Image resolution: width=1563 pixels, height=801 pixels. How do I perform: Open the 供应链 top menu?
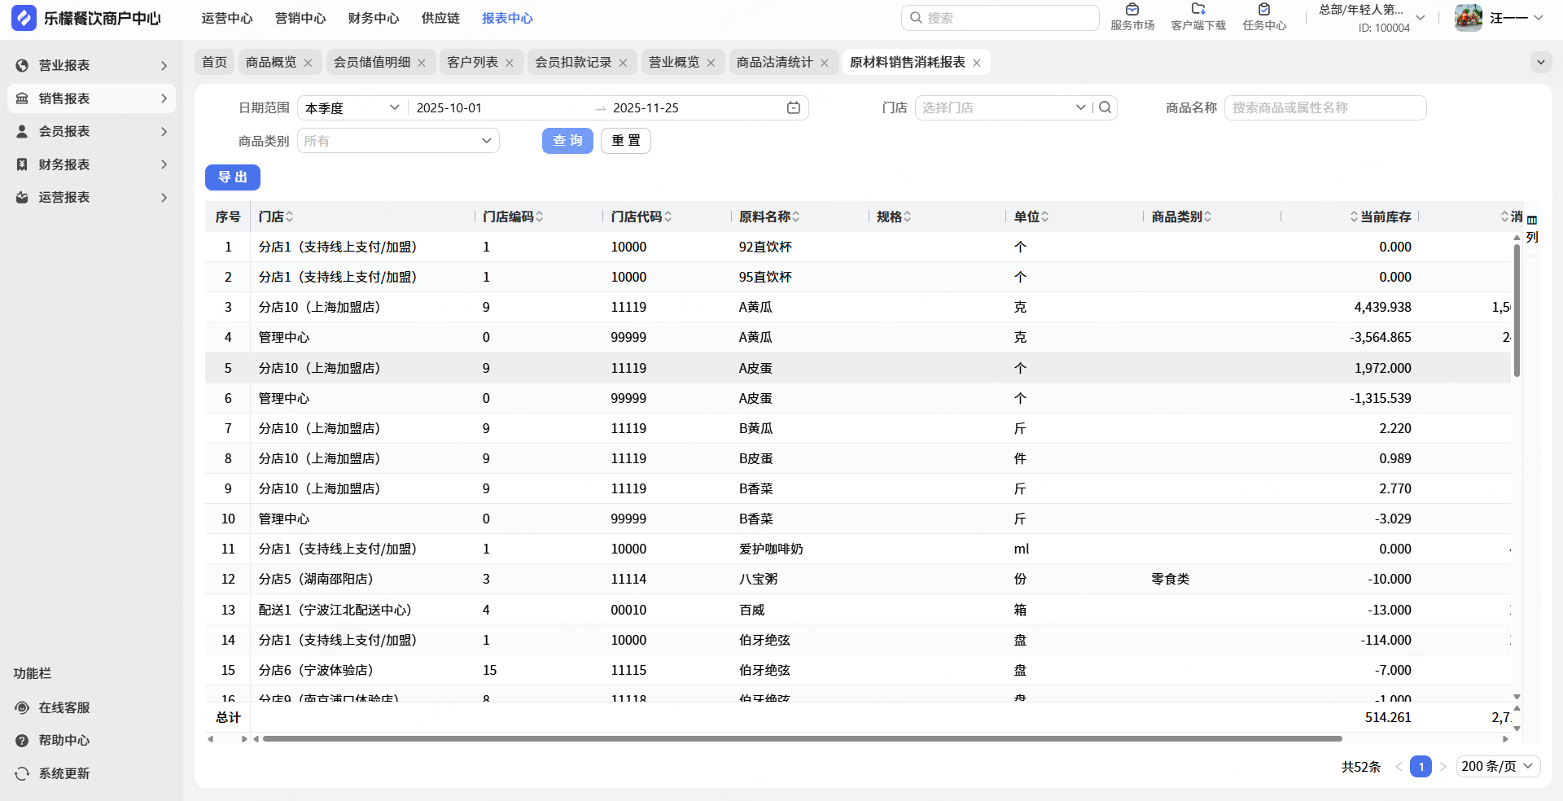440,18
